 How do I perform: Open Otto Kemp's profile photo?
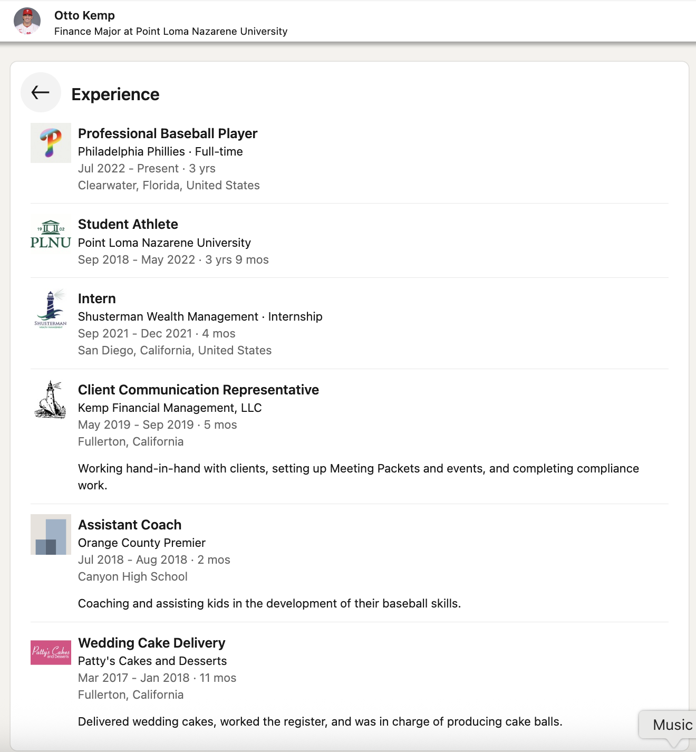tap(27, 21)
